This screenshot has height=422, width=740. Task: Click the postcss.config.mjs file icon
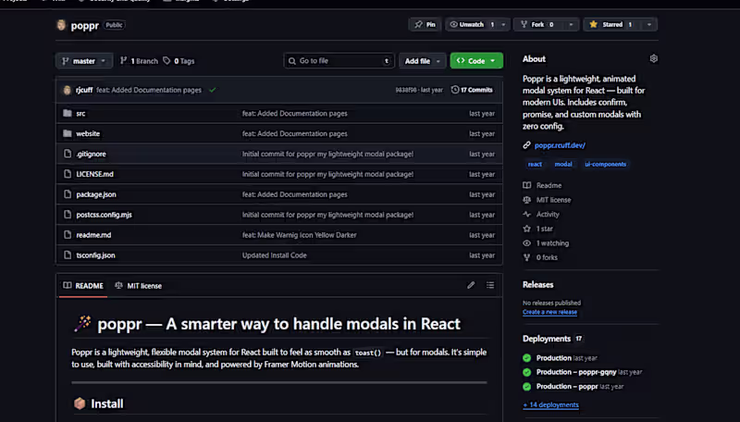[x=68, y=215]
